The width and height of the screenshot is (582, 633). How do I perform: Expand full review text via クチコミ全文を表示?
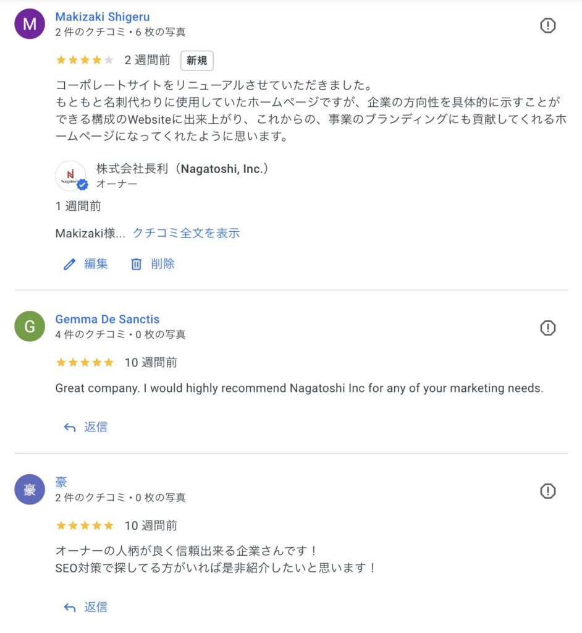[x=186, y=233]
